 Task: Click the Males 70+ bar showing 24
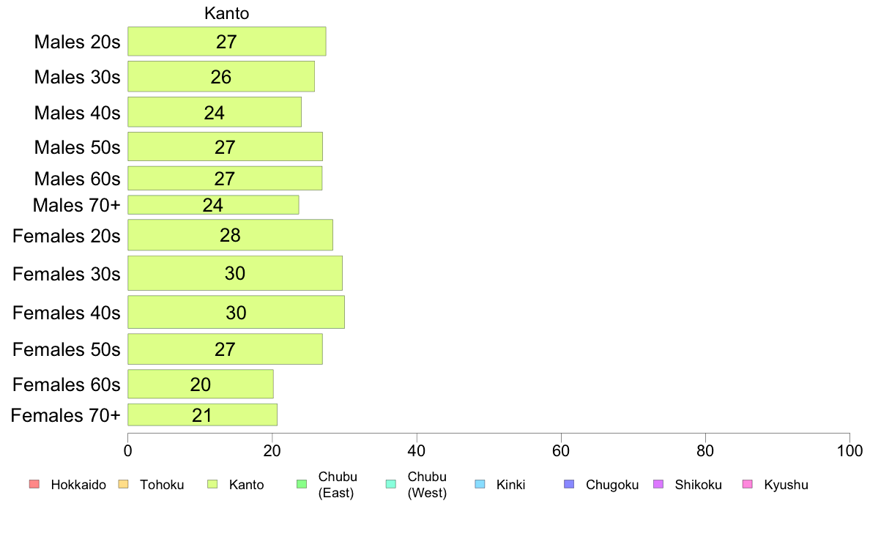pos(214,205)
